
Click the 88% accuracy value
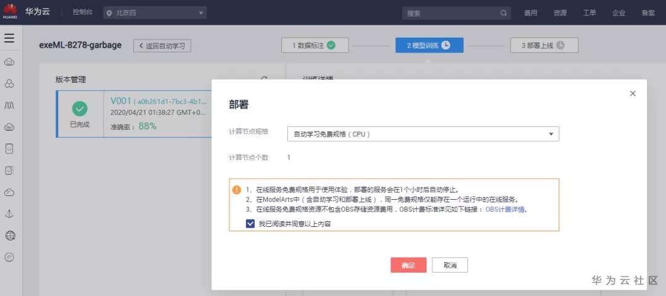click(x=147, y=126)
